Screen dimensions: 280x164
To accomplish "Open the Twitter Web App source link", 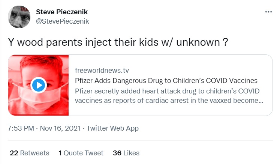I will 112,128.
